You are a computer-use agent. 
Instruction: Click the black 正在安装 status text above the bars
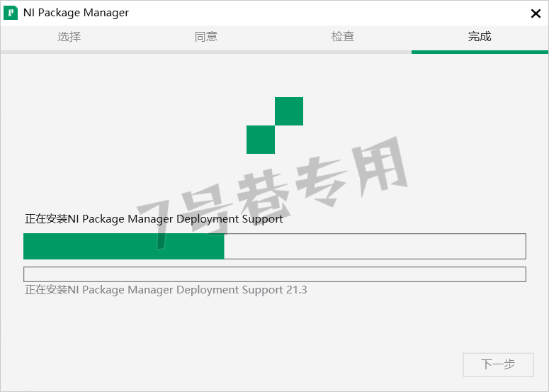(154, 219)
